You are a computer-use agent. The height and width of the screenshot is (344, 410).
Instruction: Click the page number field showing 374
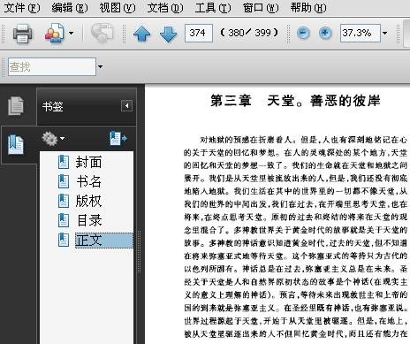[199, 33]
